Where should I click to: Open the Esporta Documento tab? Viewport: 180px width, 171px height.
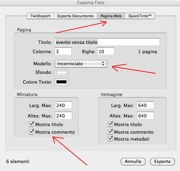[x=75, y=16]
